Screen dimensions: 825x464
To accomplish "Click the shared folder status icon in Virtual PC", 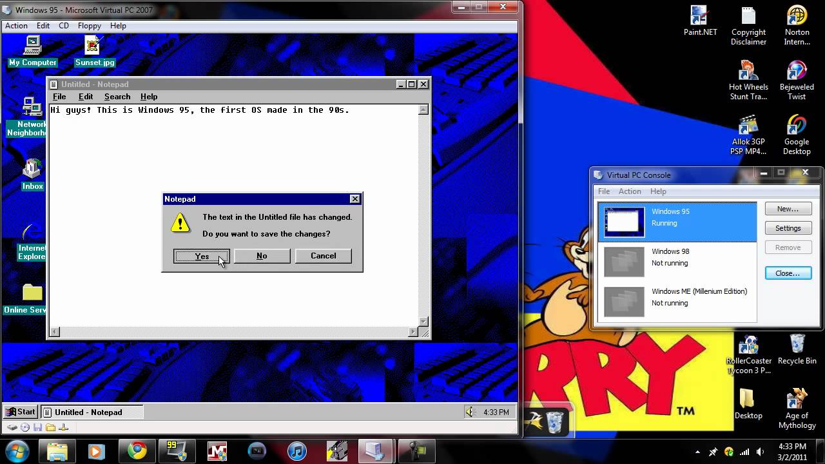I will pyautogui.click(x=50, y=427).
